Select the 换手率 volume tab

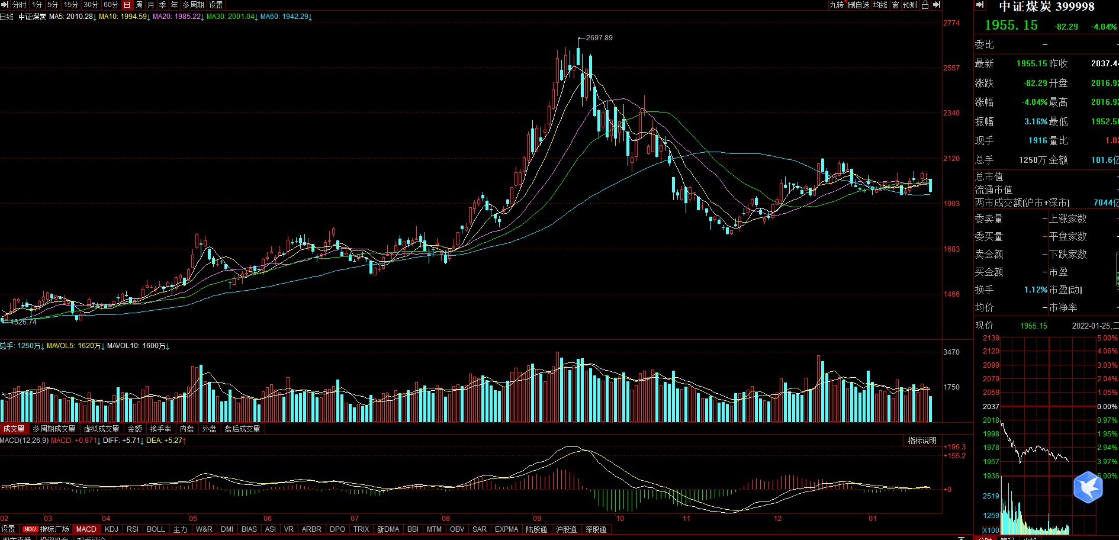[x=160, y=429]
